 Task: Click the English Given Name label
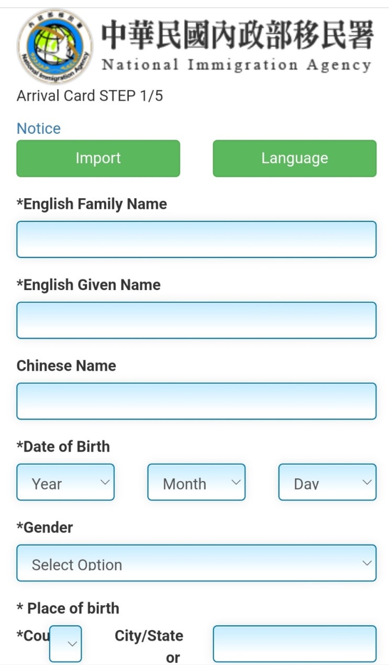(x=89, y=285)
